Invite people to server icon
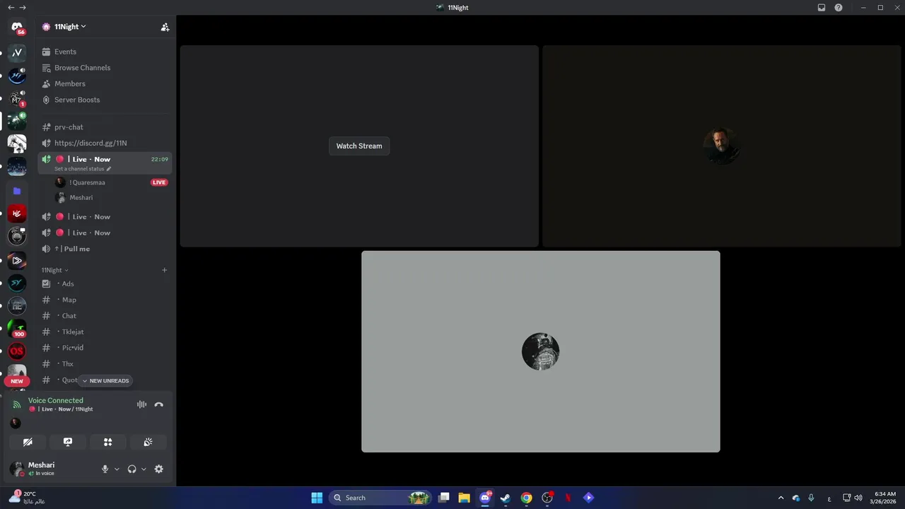Screen dimensions: 905x509 coord(165,27)
